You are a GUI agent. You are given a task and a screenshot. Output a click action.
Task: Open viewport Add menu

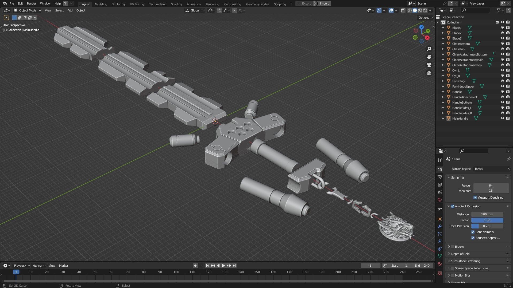pos(70,10)
